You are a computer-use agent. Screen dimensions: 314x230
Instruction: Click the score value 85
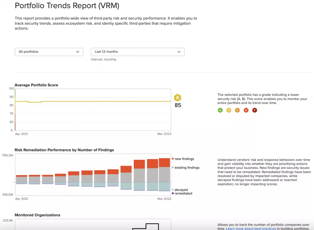[178, 105]
